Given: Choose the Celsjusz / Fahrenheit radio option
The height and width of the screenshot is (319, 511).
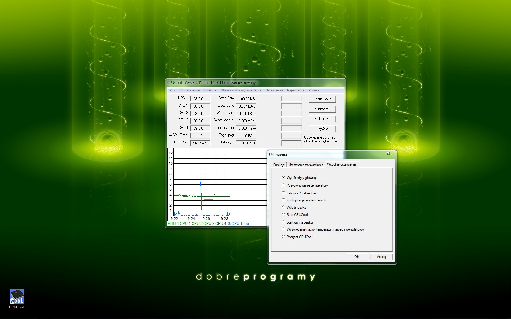Looking at the screenshot, I should point(283,193).
